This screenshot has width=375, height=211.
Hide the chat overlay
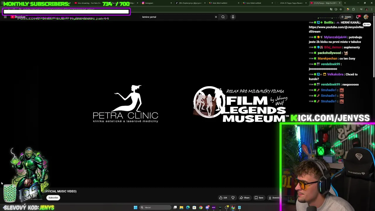click(367, 25)
